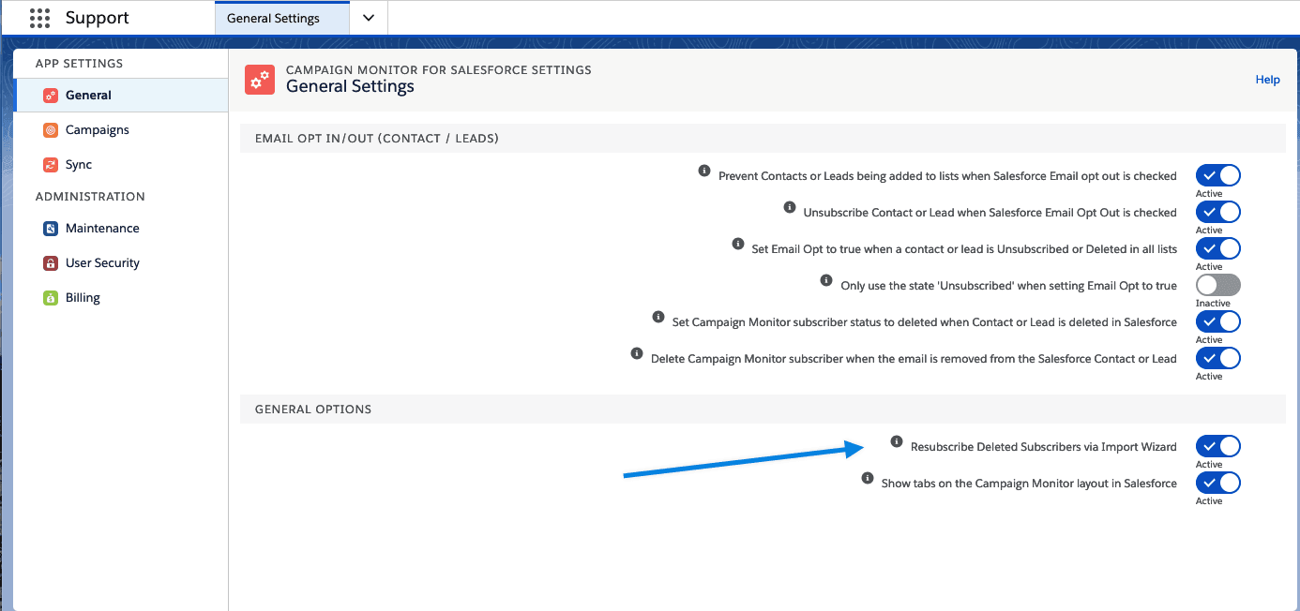Info icon for Show tabs on layout setting
This screenshot has height=611, width=1300.
(867, 478)
